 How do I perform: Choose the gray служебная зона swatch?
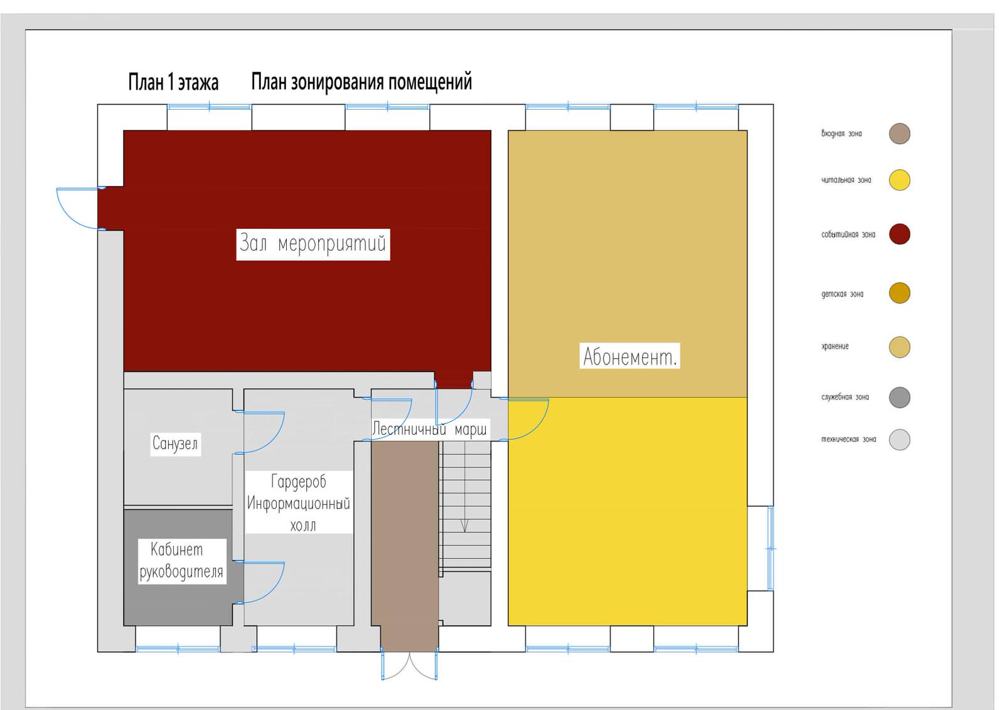[899, 397]
